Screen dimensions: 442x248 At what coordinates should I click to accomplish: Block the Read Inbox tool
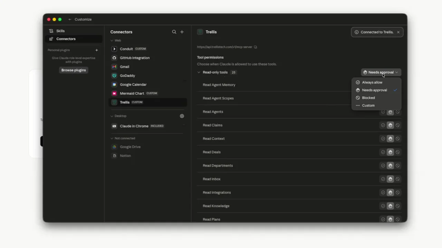click(x=397, y=179)
